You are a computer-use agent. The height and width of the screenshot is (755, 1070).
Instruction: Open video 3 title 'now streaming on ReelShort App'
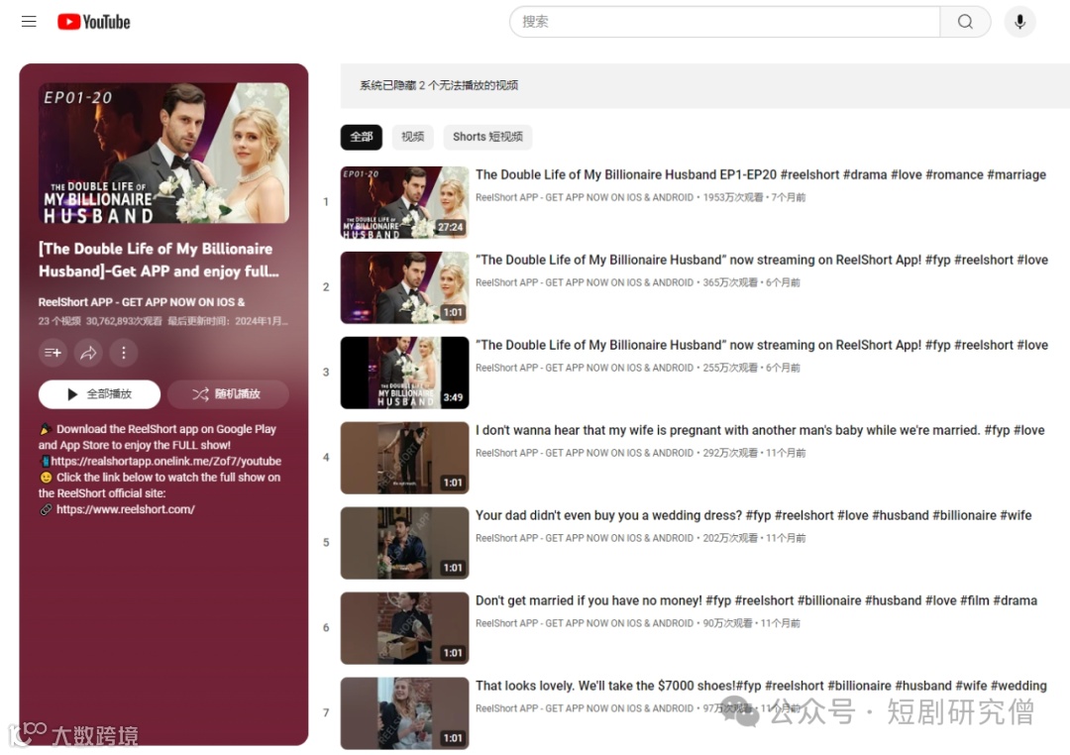pos(762,346)
